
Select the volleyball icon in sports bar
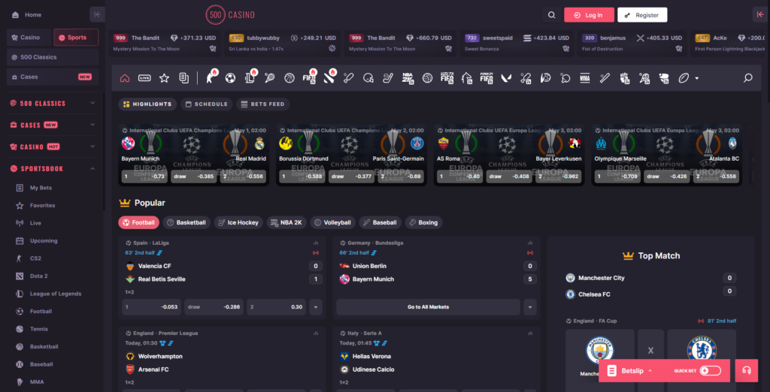pyautogui.click(x=427, y=78)
